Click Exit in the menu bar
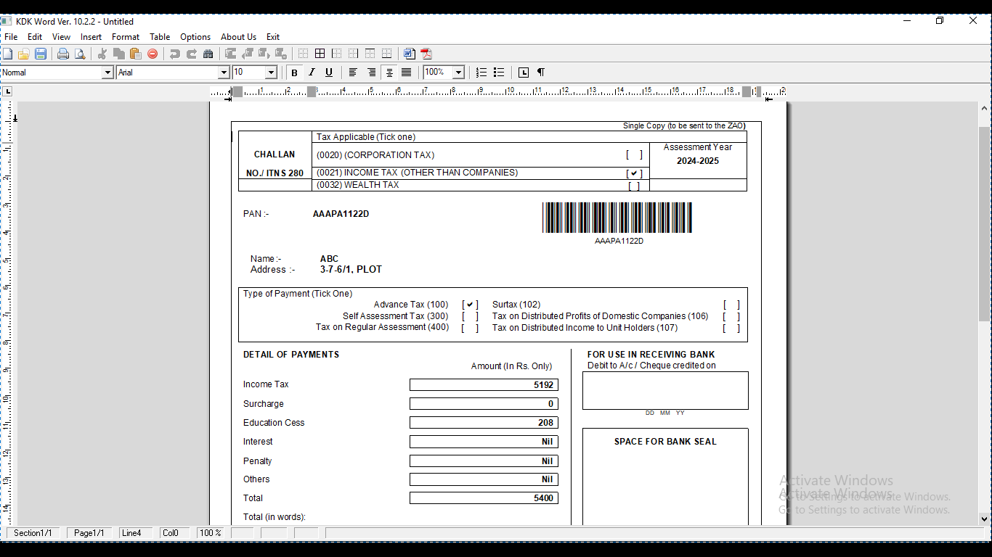The image size is (992, 557). coord(273,37)
